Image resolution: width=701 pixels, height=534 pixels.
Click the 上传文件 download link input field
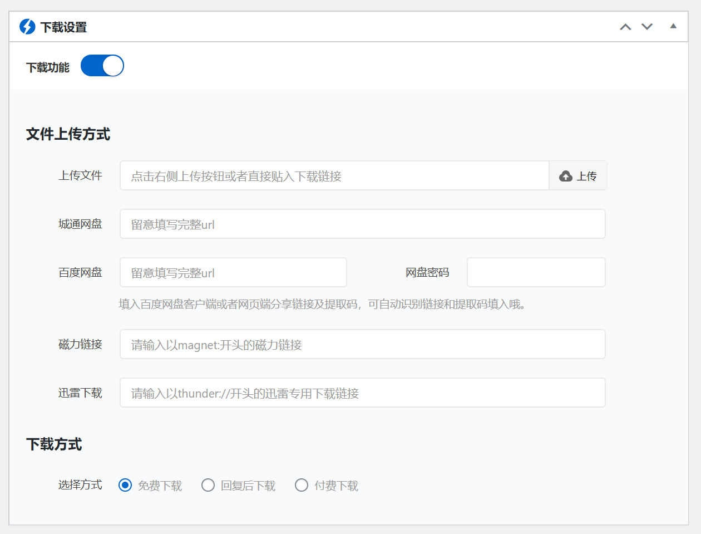[x=334, y=175]
